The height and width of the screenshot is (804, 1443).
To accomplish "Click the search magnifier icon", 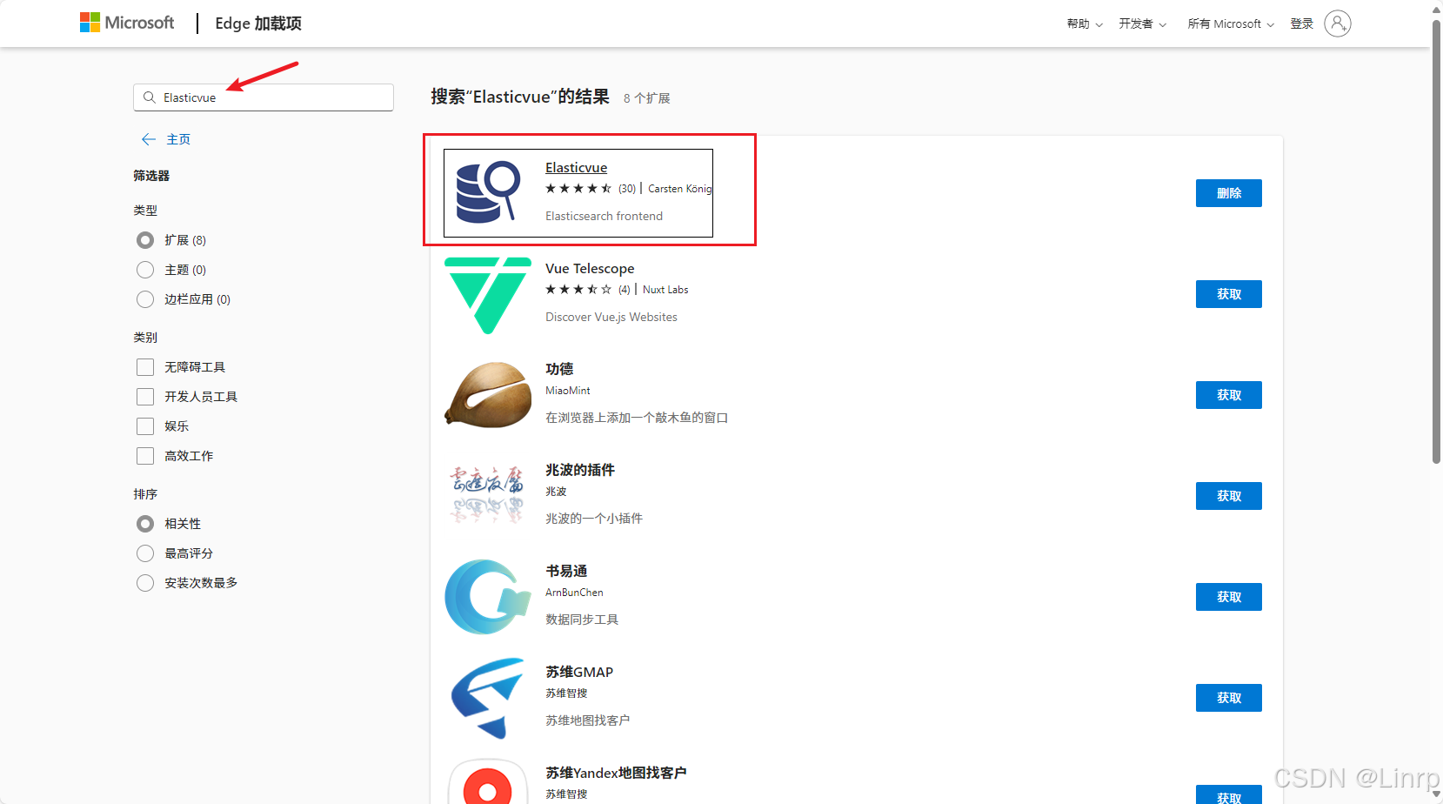I will coord(150,97).
